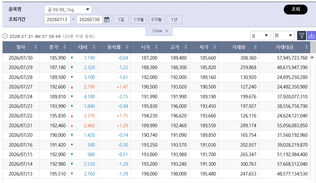Sort by 대비 column arrows
316x183 pixels.
94,47
